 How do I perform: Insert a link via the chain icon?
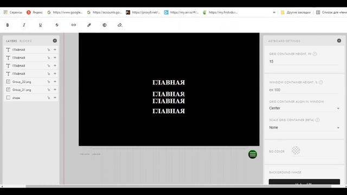(74, 25)
